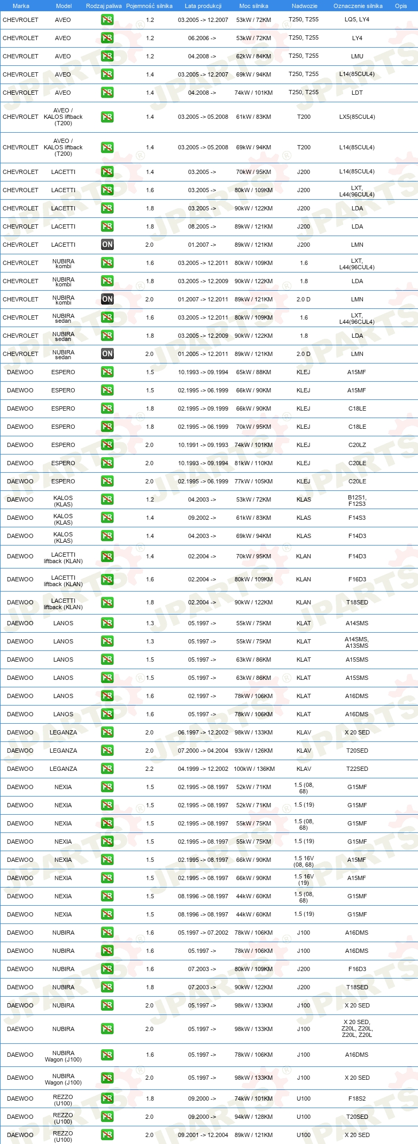Click diesel ON icon in Nubira sedan row
This screenshot has width=418, height=1144.
point(107,354)
